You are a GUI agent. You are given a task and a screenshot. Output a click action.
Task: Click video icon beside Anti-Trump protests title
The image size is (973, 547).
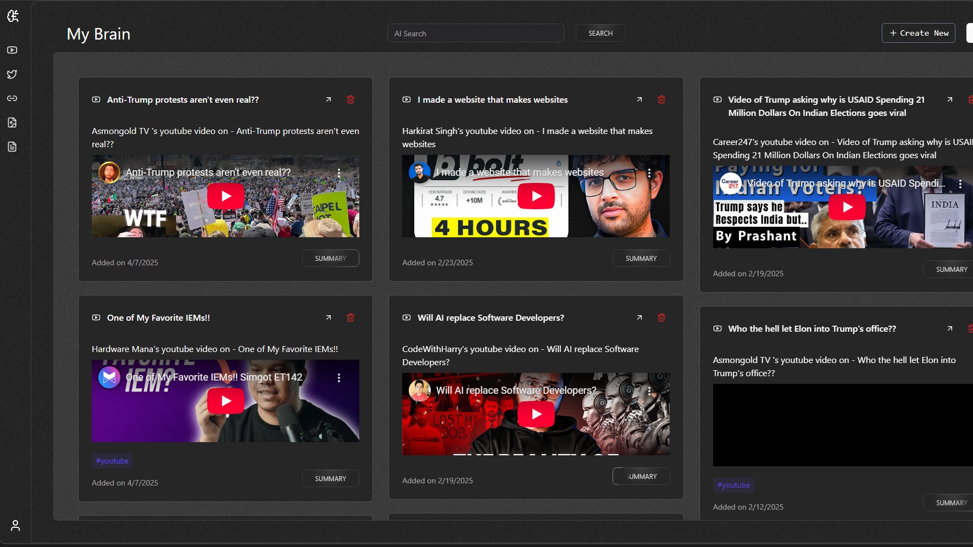[96, 99]
